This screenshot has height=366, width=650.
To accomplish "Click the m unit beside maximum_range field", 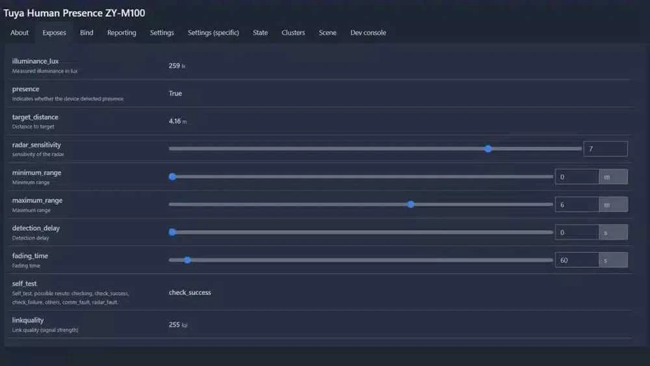I will (x=613, y=204).
